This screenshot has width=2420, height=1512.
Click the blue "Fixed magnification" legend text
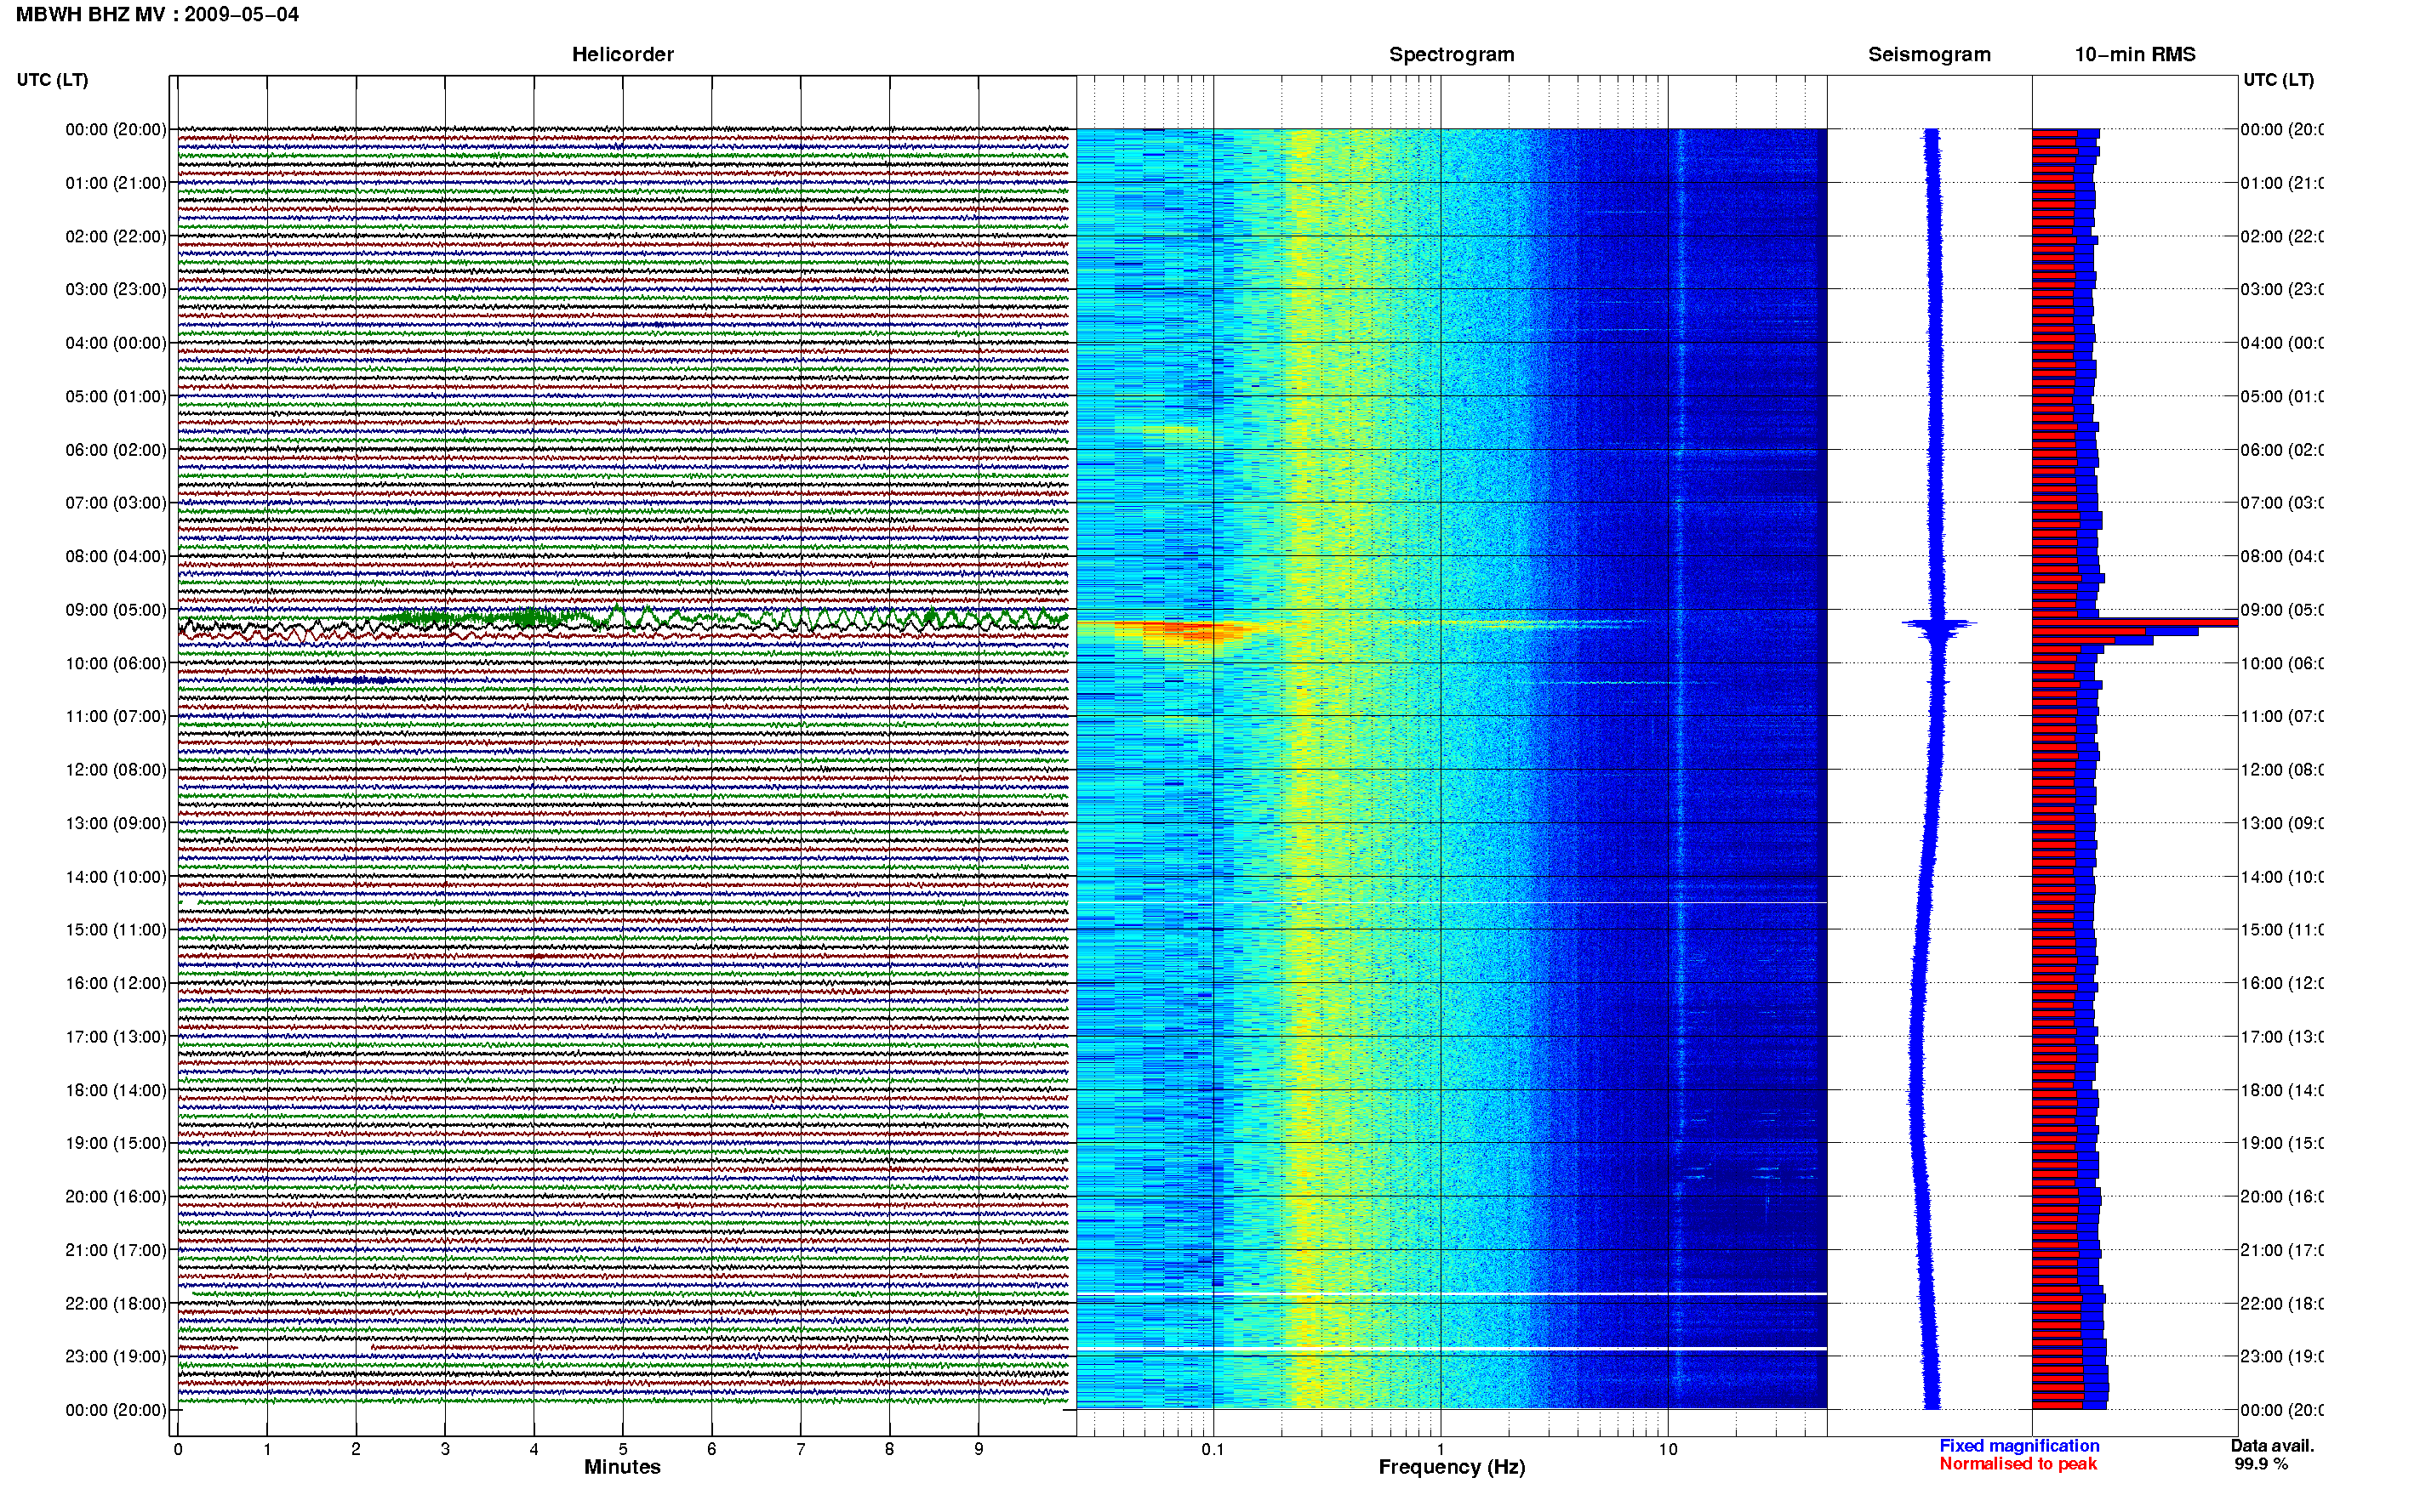coord(2019,1446)
